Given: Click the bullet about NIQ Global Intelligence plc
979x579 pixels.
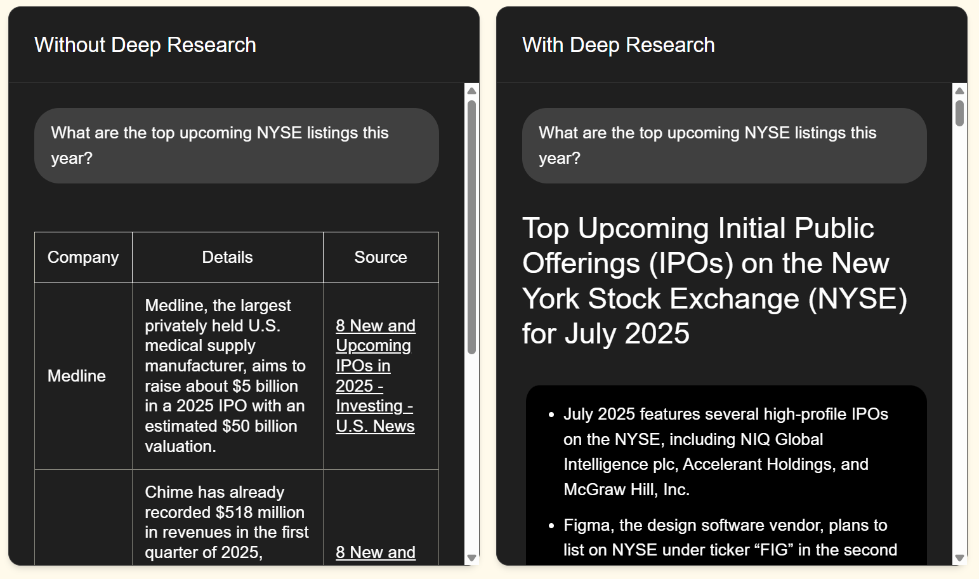Looking at the screenshot, I should [726, 451].
